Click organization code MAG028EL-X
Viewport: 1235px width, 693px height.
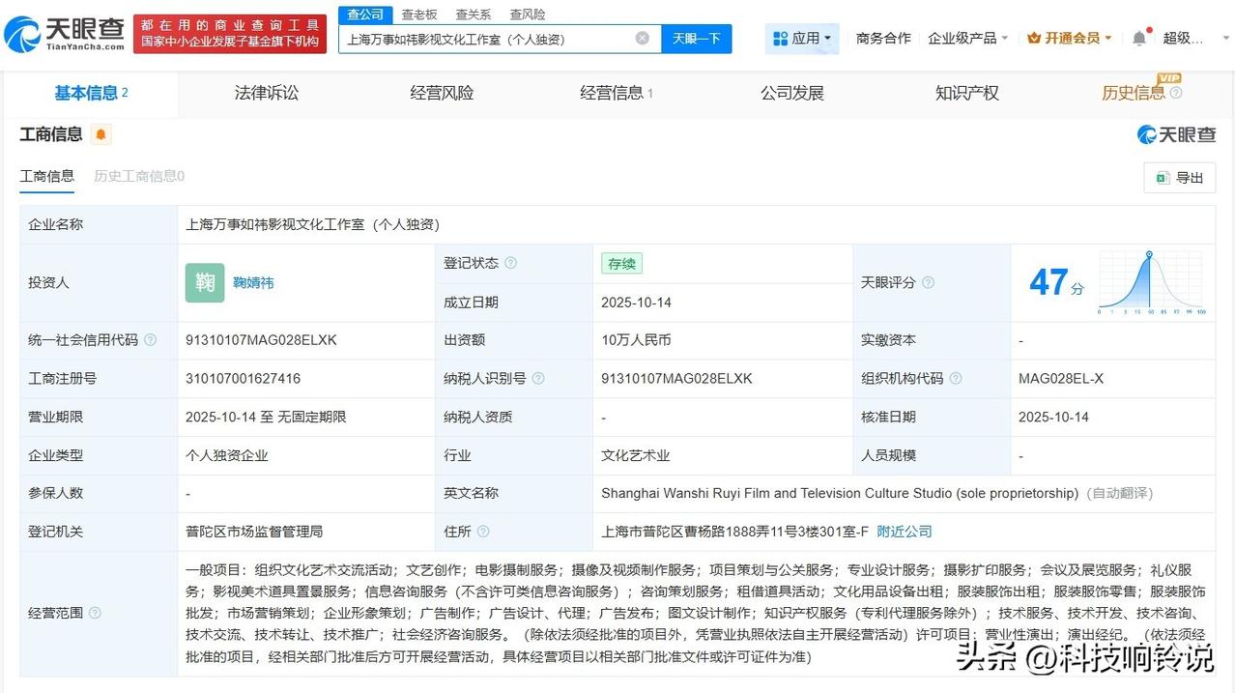(x=1061, y=379)
